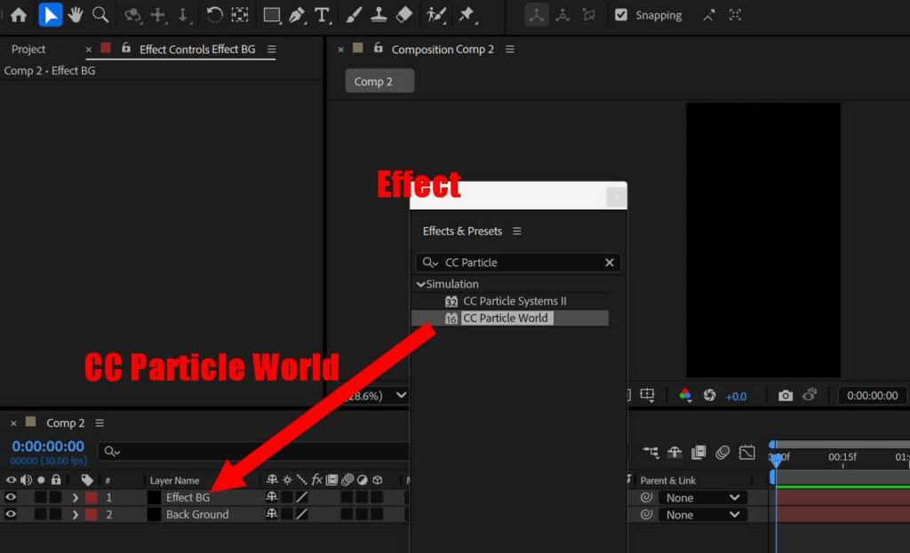
Task: Click Back Ground label color swatch
Action: [x=92, y=514]
